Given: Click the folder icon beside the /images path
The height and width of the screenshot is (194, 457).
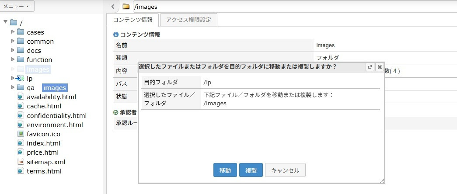Looking at the screenshot, I should tap(126, 7).
